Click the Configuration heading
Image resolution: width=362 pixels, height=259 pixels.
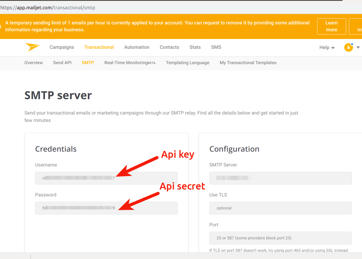(234, 149)
